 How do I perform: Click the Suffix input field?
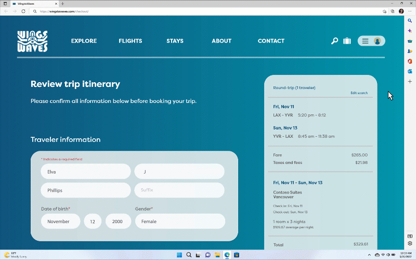[179, 190]
